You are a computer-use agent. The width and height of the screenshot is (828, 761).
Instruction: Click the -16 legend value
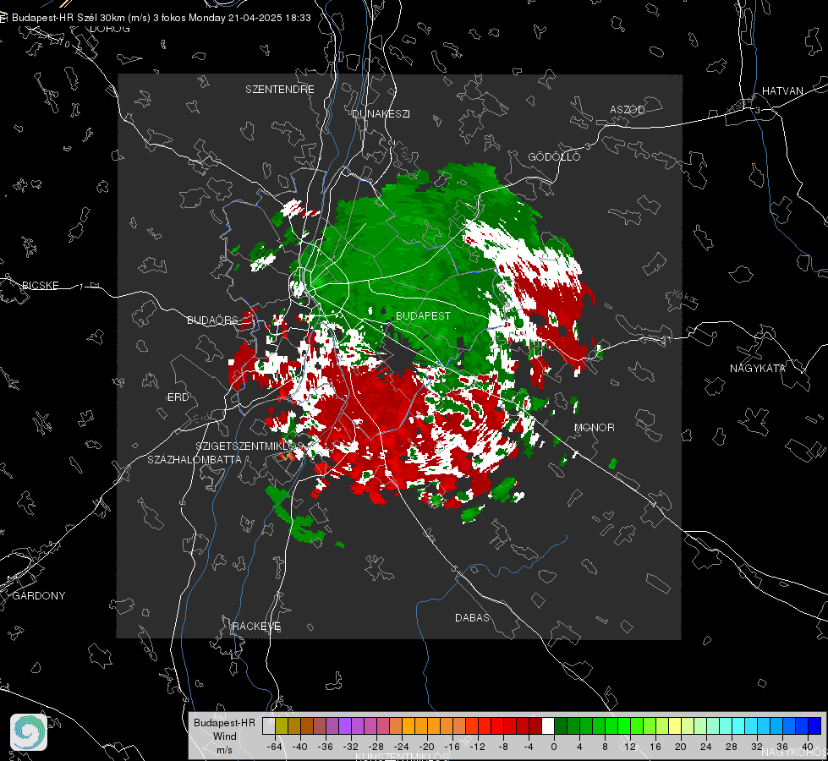pyautogui.click(x=452, y=747)
